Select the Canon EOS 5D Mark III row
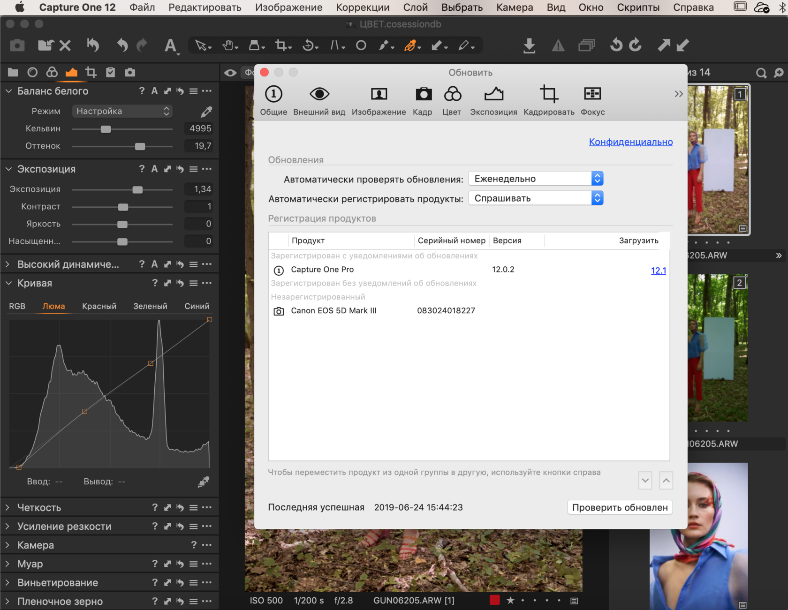788x610 pixels. click(469, 311)
